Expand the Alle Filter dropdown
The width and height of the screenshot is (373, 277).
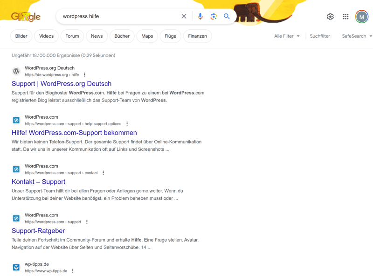point(287,36)
